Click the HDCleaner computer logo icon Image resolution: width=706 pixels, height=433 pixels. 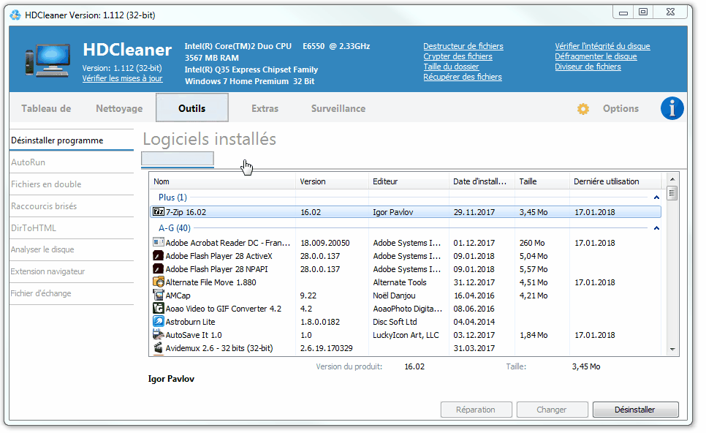(x=48, y=61)
